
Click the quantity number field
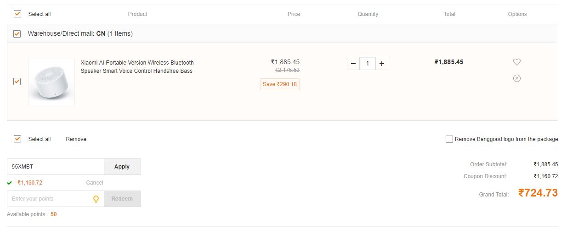(368, 64)
